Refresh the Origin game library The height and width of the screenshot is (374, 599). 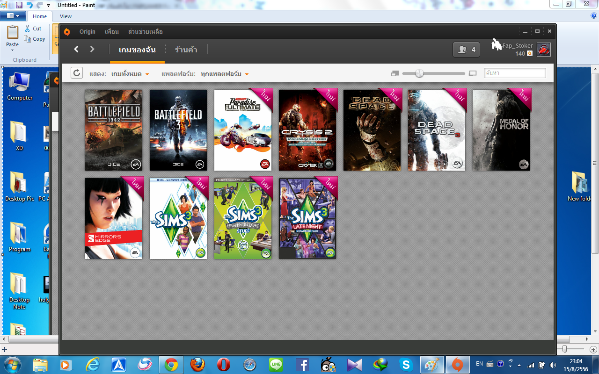77,73
